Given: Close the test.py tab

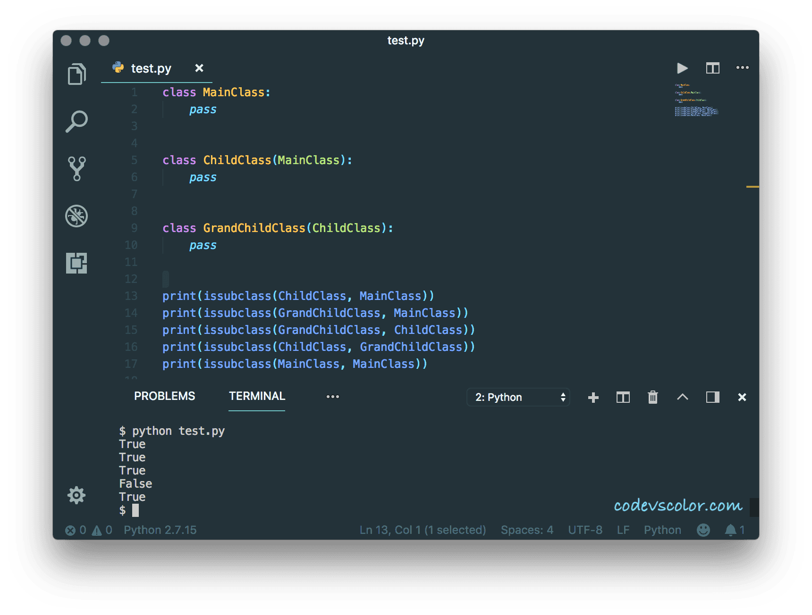Looking at the screenshot, I should pos(199,68).
